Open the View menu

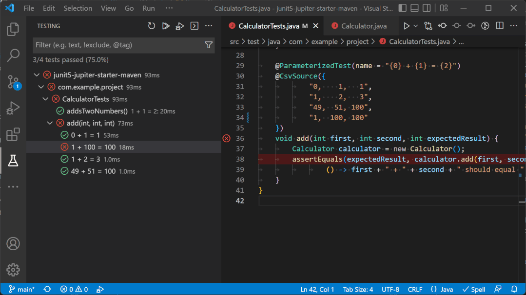[108, 8]
